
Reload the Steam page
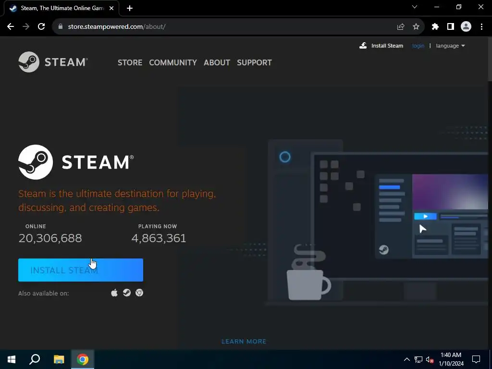pyautogui.click(x=41, y=27)
